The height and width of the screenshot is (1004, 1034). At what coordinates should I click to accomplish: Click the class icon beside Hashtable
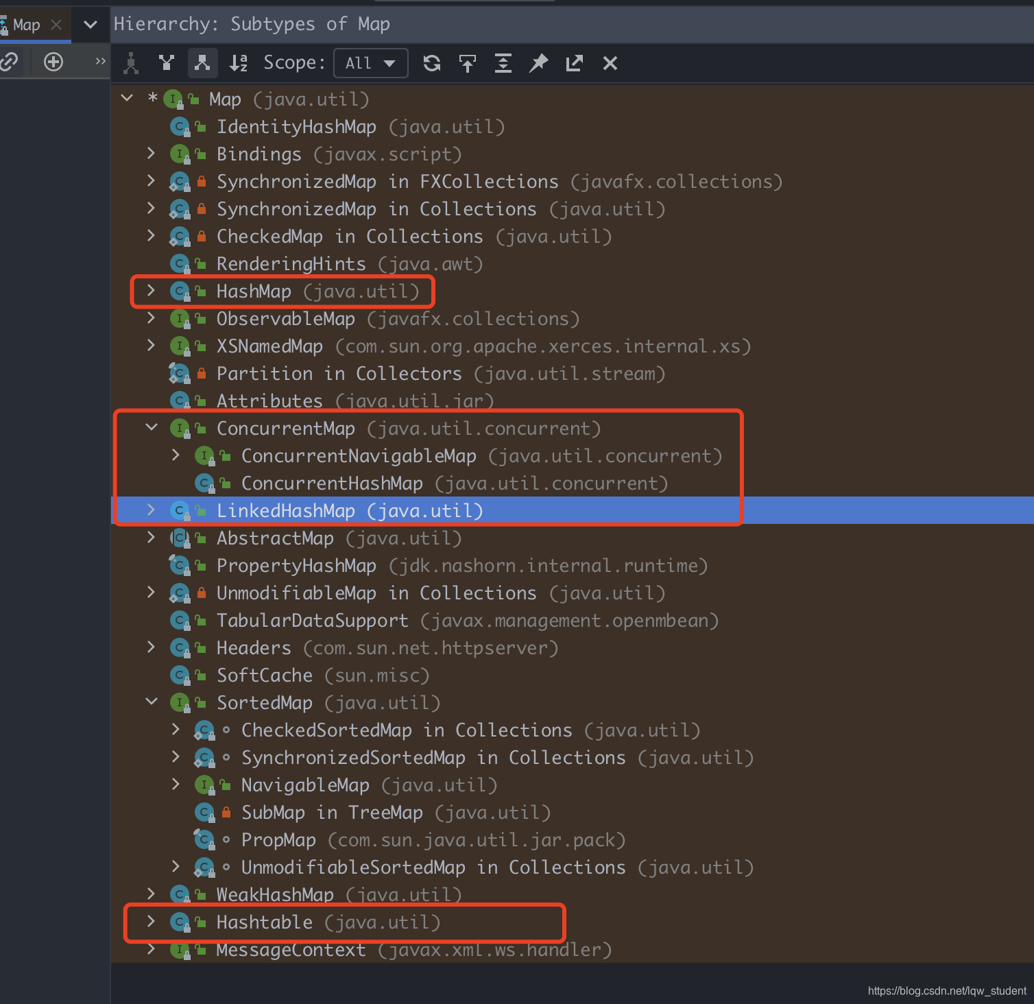180,922
